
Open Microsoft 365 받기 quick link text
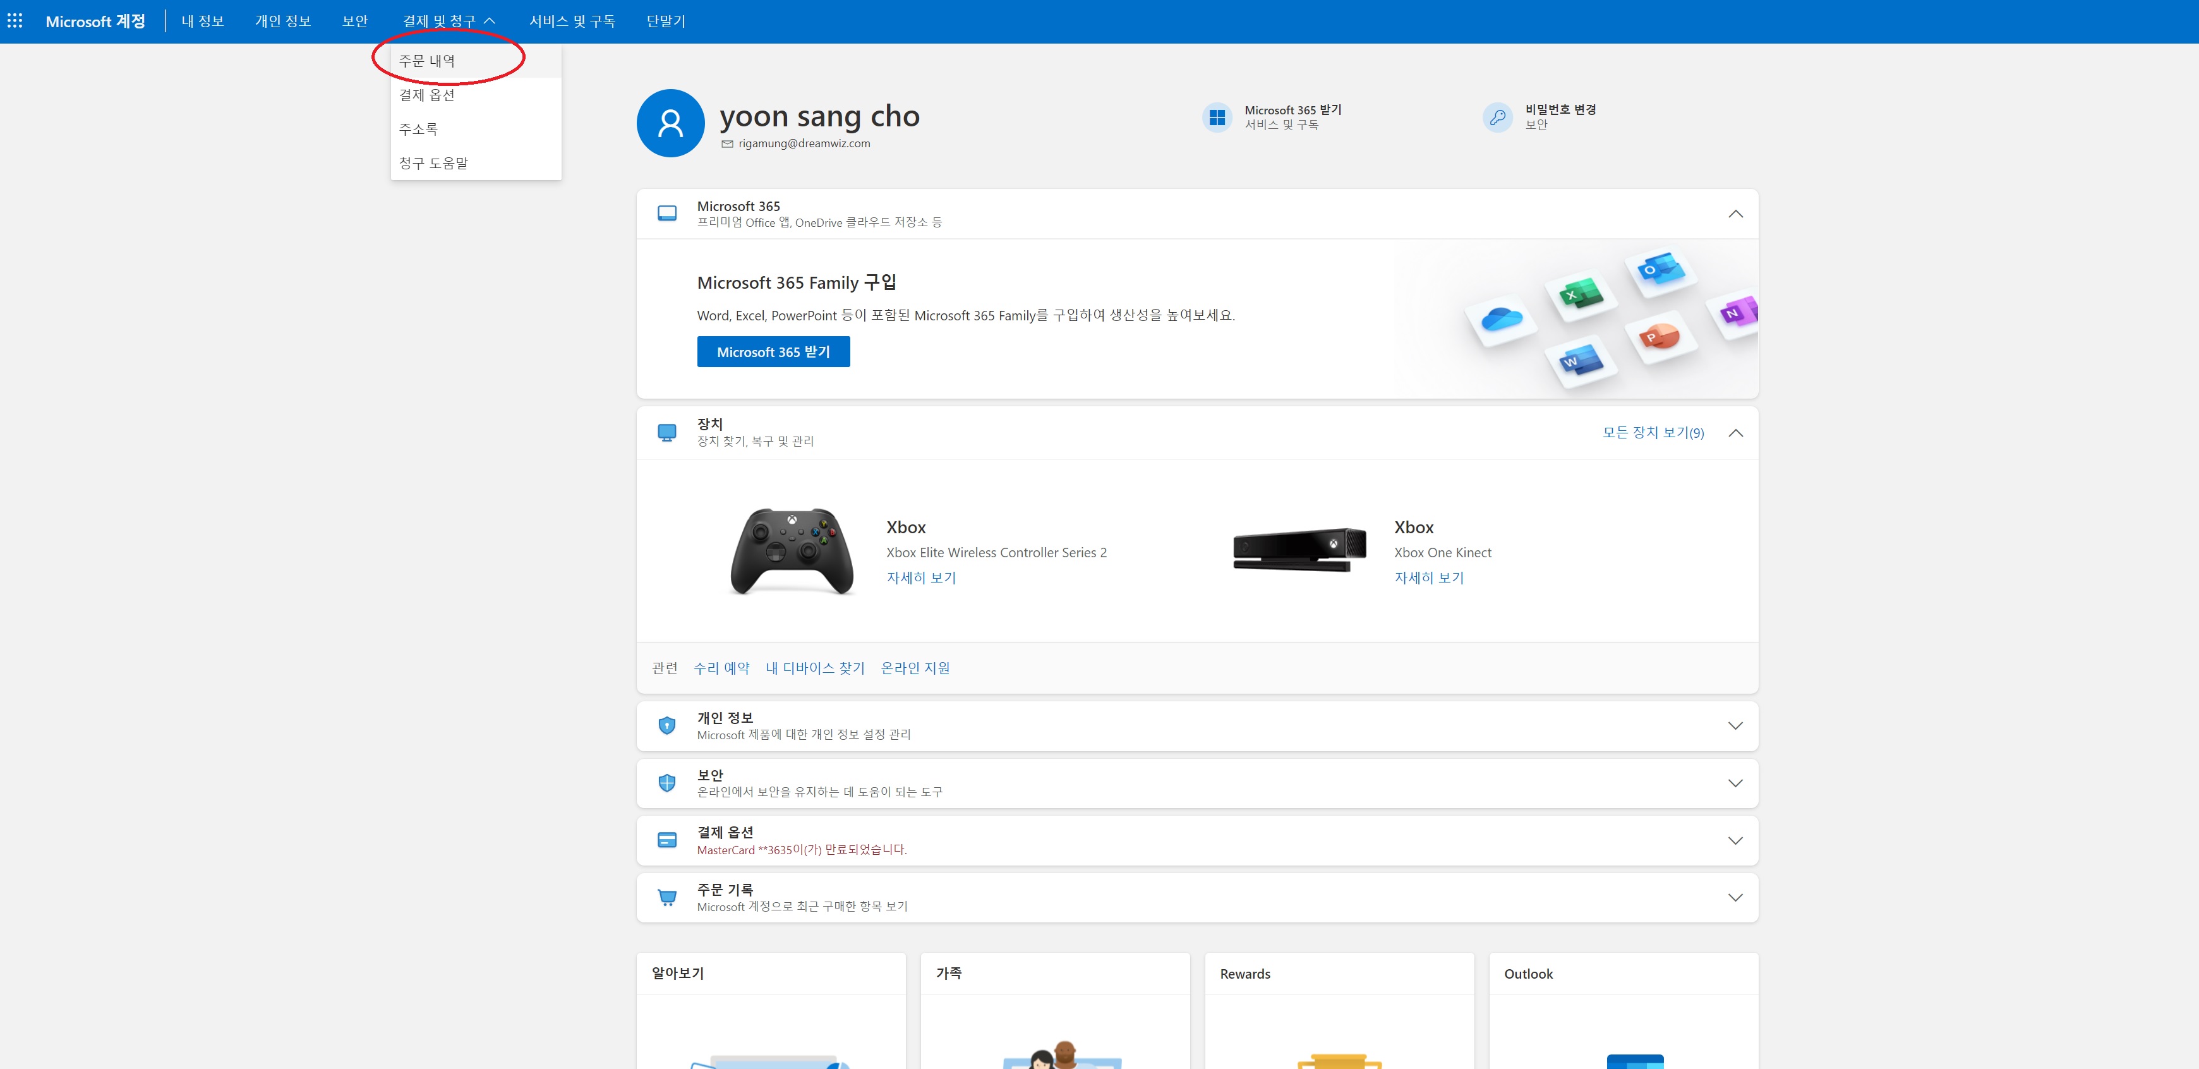pyautogui.click(x=1292, y=110)
